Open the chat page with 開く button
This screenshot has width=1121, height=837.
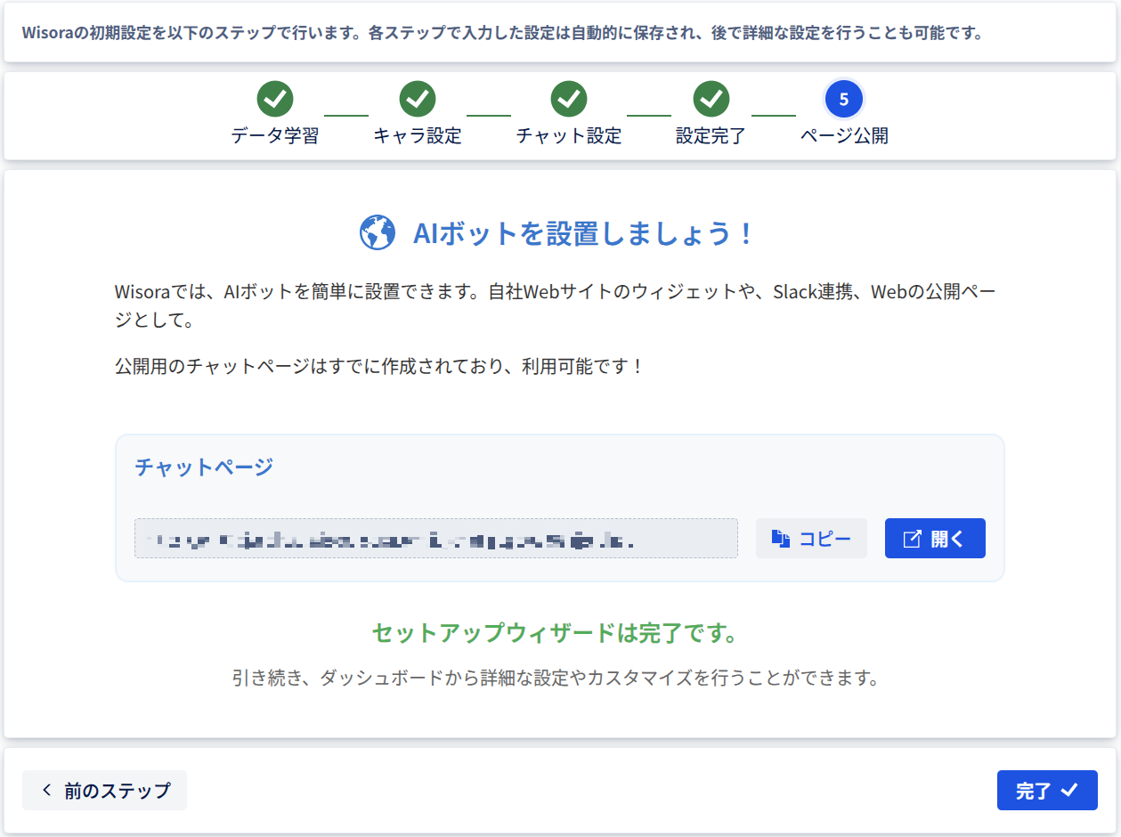pos(935,539)
